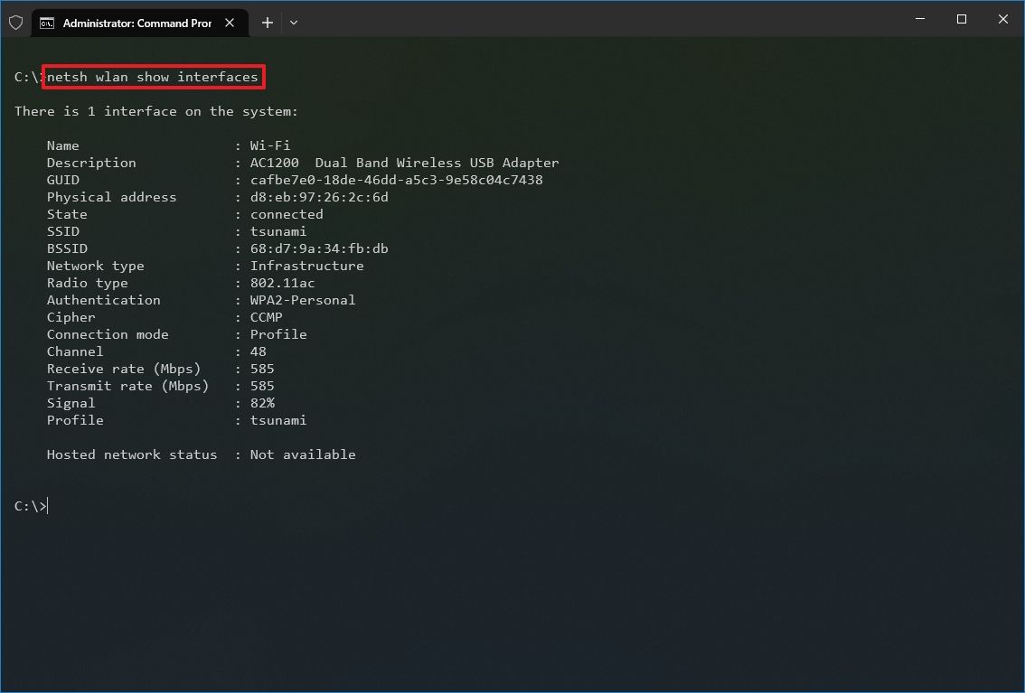Image resolution: width=1025 pixels, height=693 pixels.
Task: Click the Receive rate 585 value
Action: 261,369
